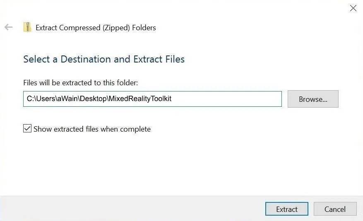Place cursor on 'Desktop' in the path
The image size is (363, 221).
point(93,98)
